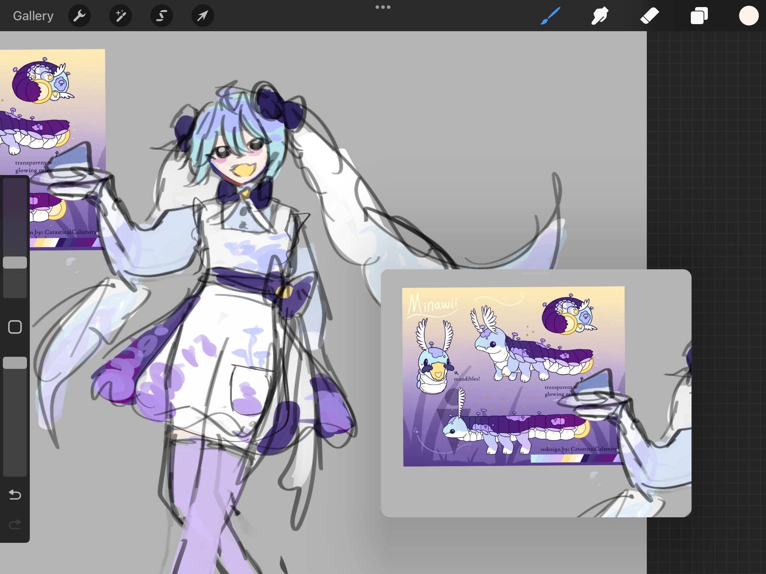Open the Selection tool

coord(162,16)
